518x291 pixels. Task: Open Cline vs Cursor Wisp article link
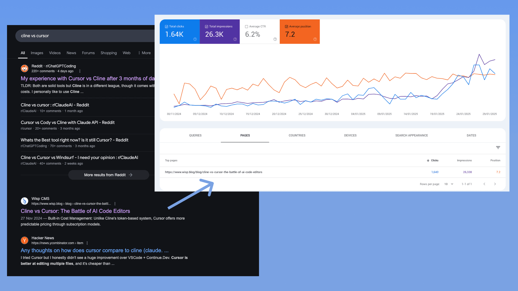pos(75,211)
